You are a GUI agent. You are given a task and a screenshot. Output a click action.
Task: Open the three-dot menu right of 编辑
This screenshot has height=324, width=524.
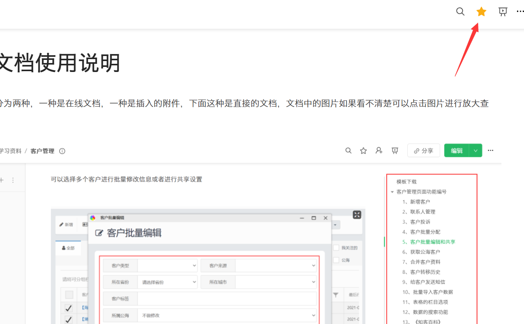tap(491, 151)
